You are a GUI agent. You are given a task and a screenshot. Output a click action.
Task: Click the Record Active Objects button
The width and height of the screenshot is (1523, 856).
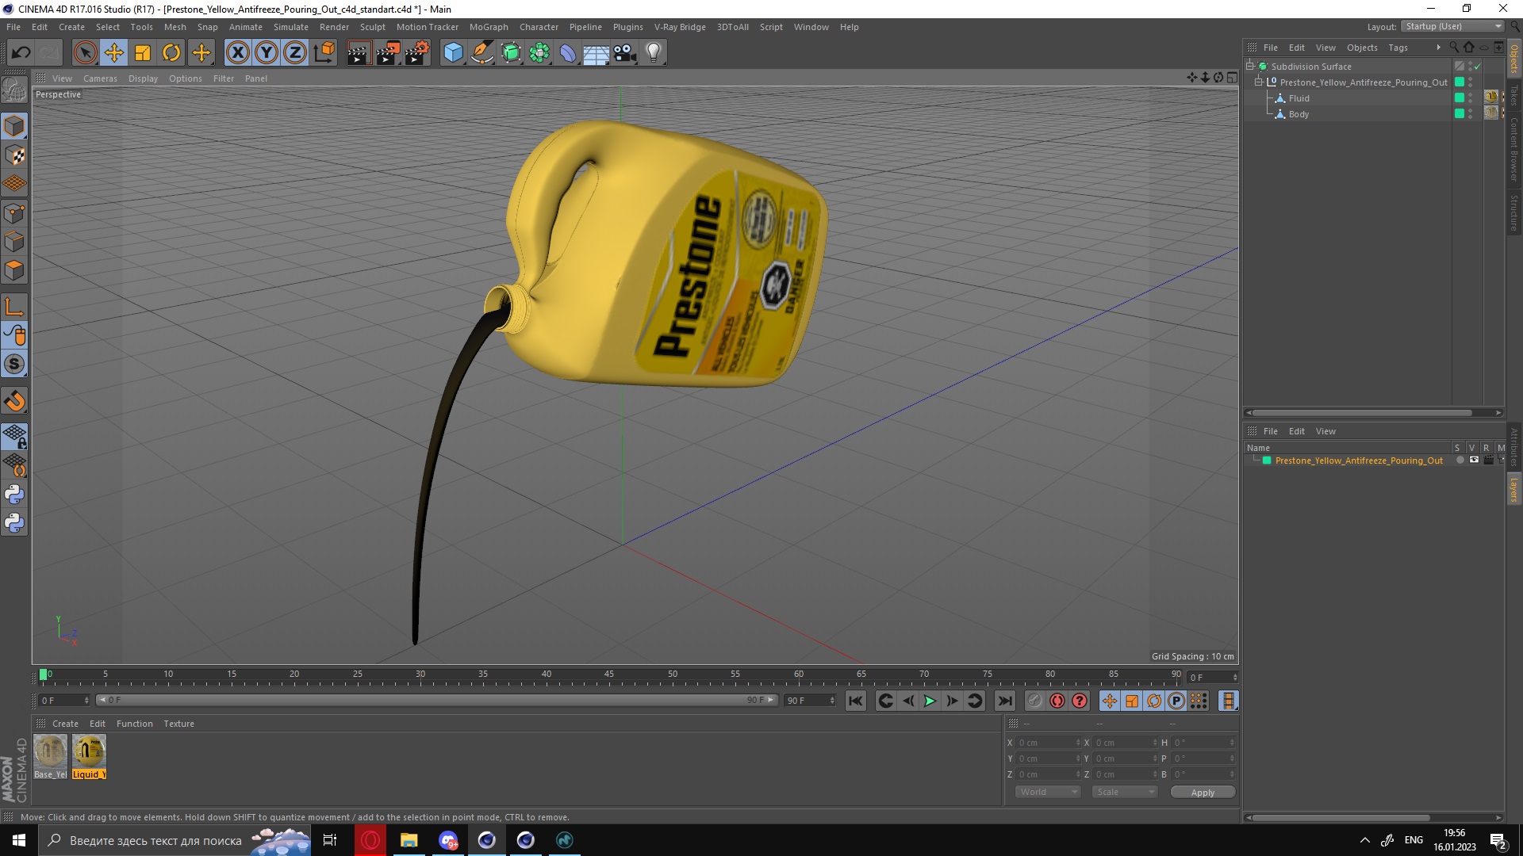[1034, 701]
